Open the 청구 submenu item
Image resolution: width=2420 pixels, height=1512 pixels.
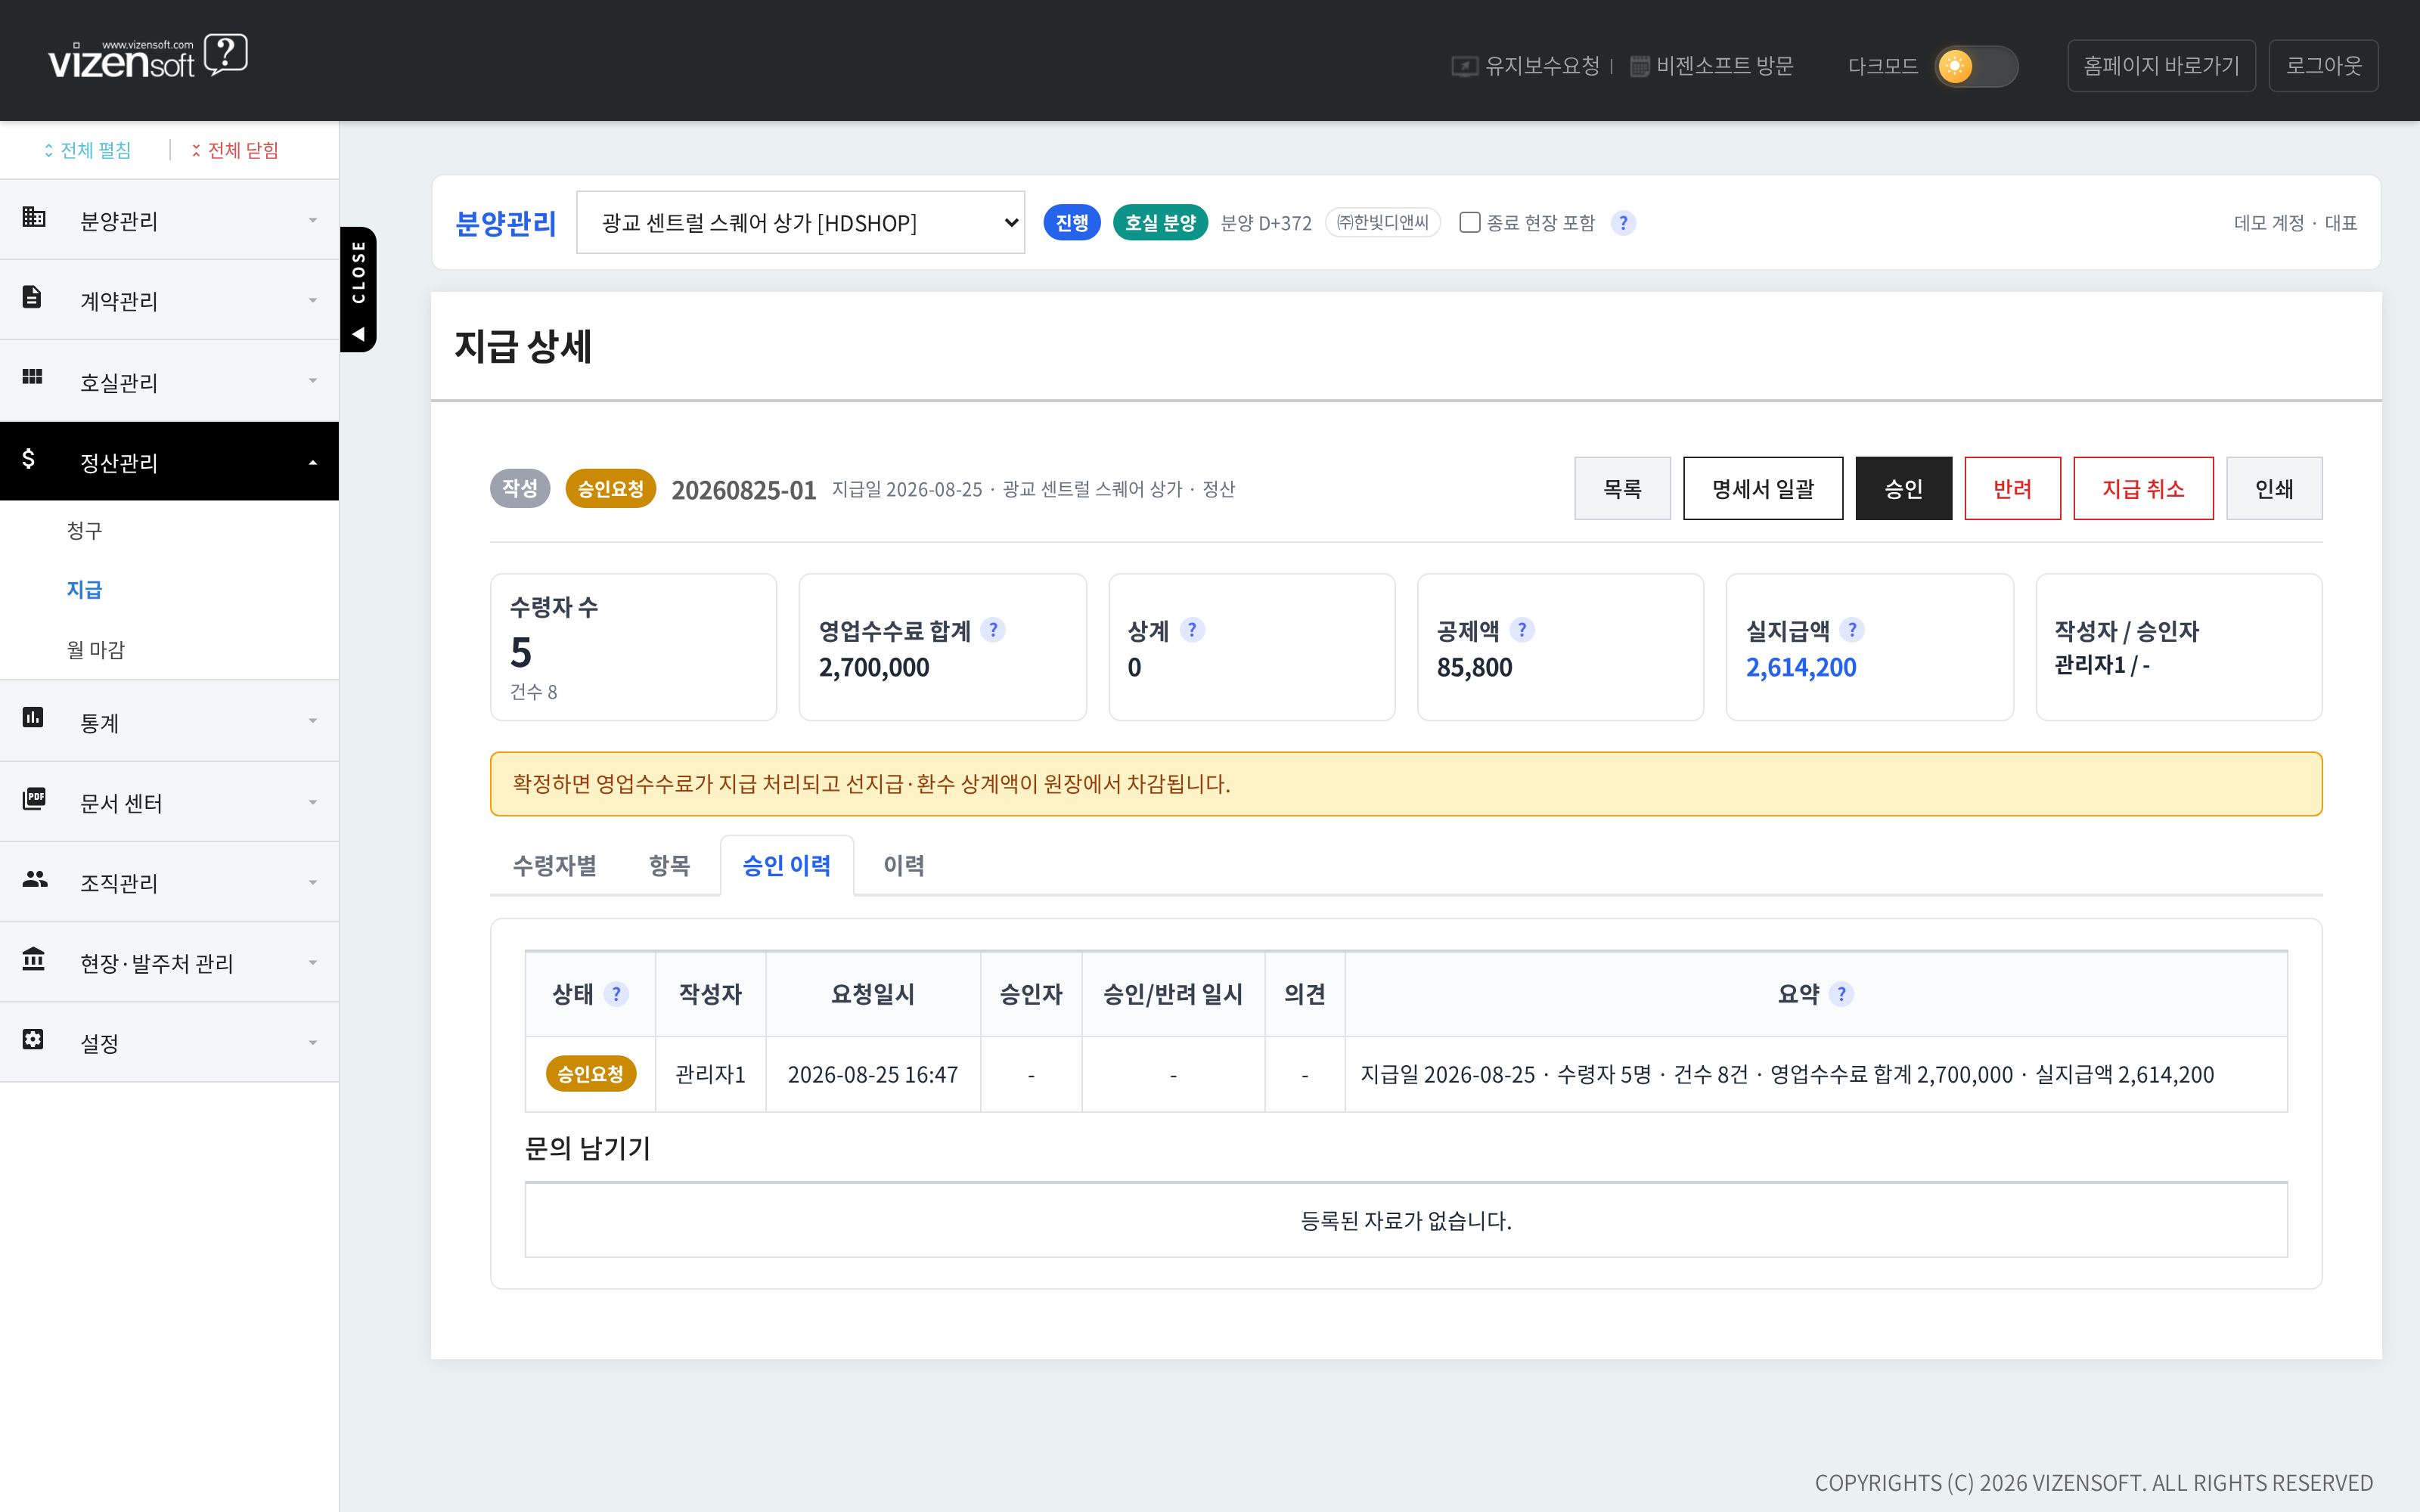[x=84, y=530]
